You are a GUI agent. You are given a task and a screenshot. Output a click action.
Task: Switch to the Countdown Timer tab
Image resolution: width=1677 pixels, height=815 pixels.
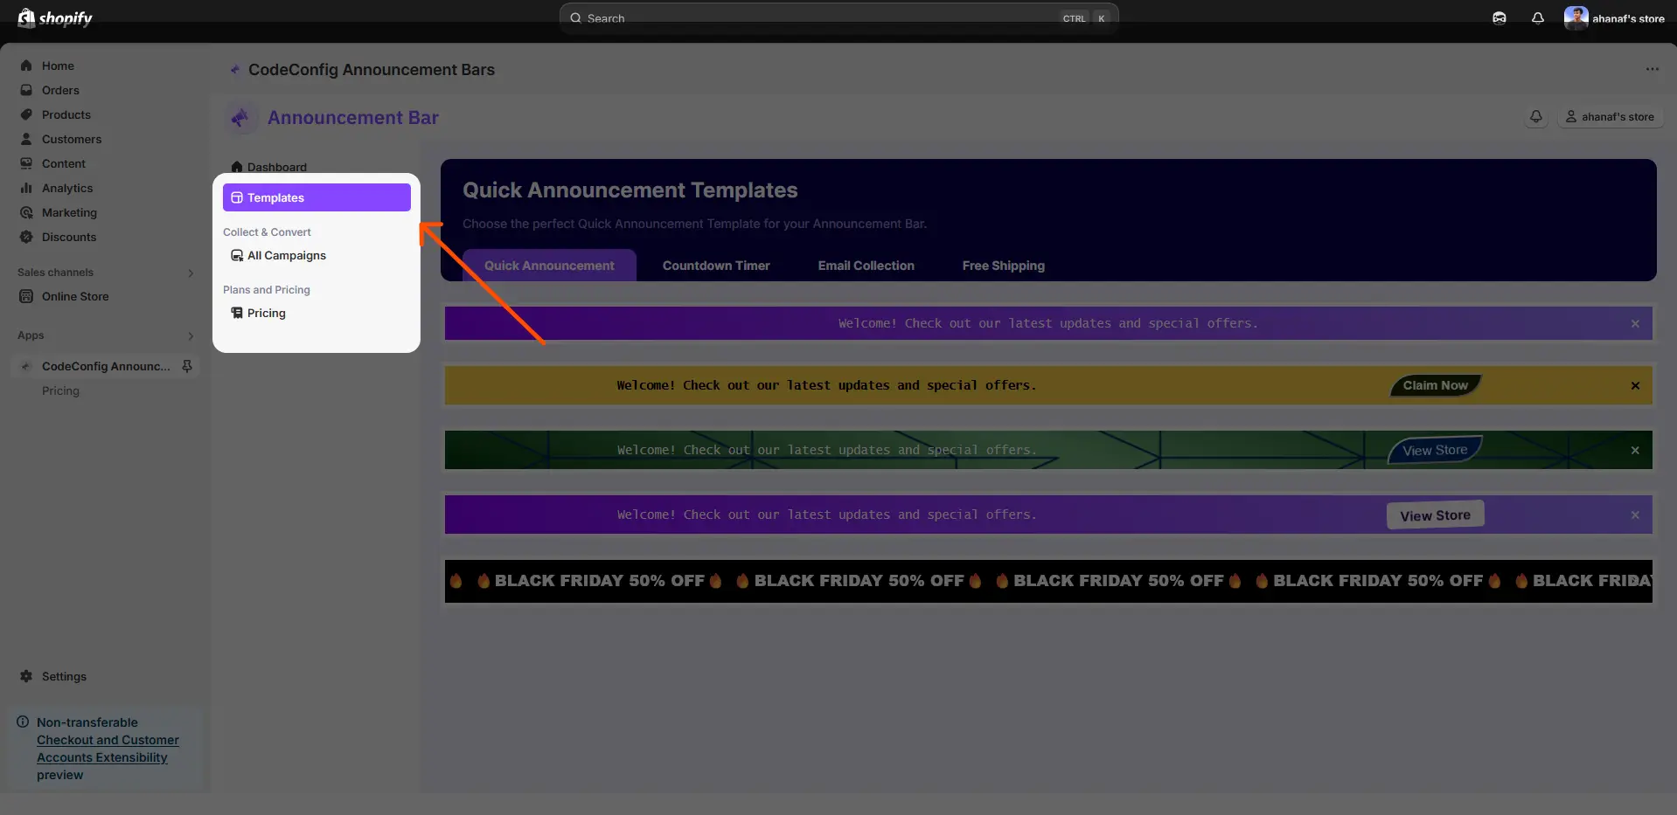[716, 266]
